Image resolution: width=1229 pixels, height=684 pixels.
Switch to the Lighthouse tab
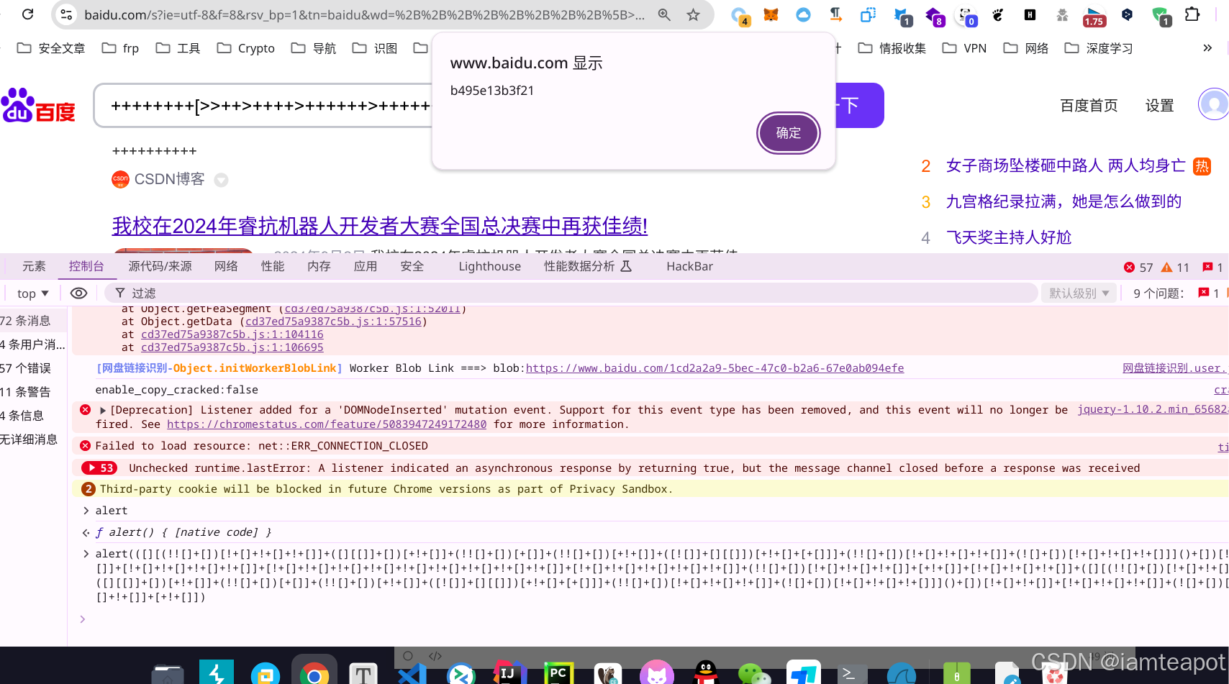489,266
